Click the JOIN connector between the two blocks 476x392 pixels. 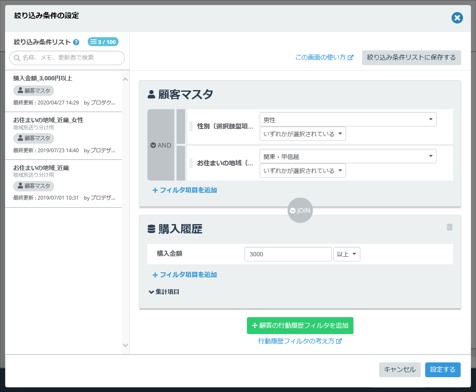(x=300, y=210)
